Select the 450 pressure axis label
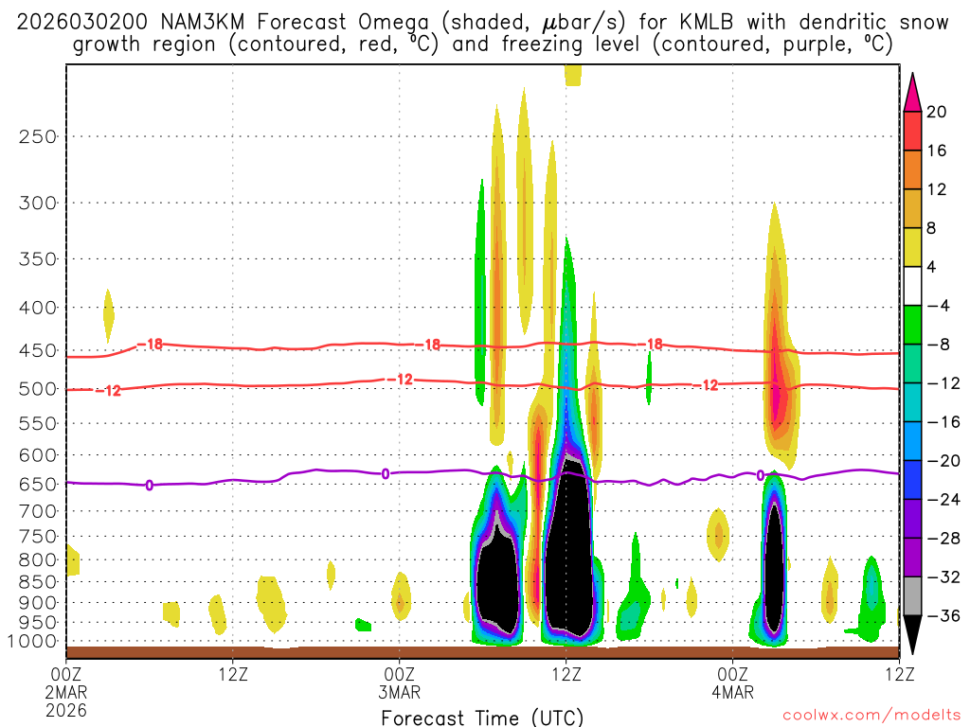This screenshot has height=727, width=970. tap(38, 350)
